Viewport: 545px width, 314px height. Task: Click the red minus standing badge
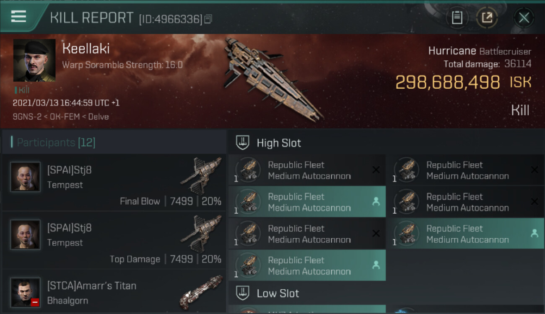point(35,302)
